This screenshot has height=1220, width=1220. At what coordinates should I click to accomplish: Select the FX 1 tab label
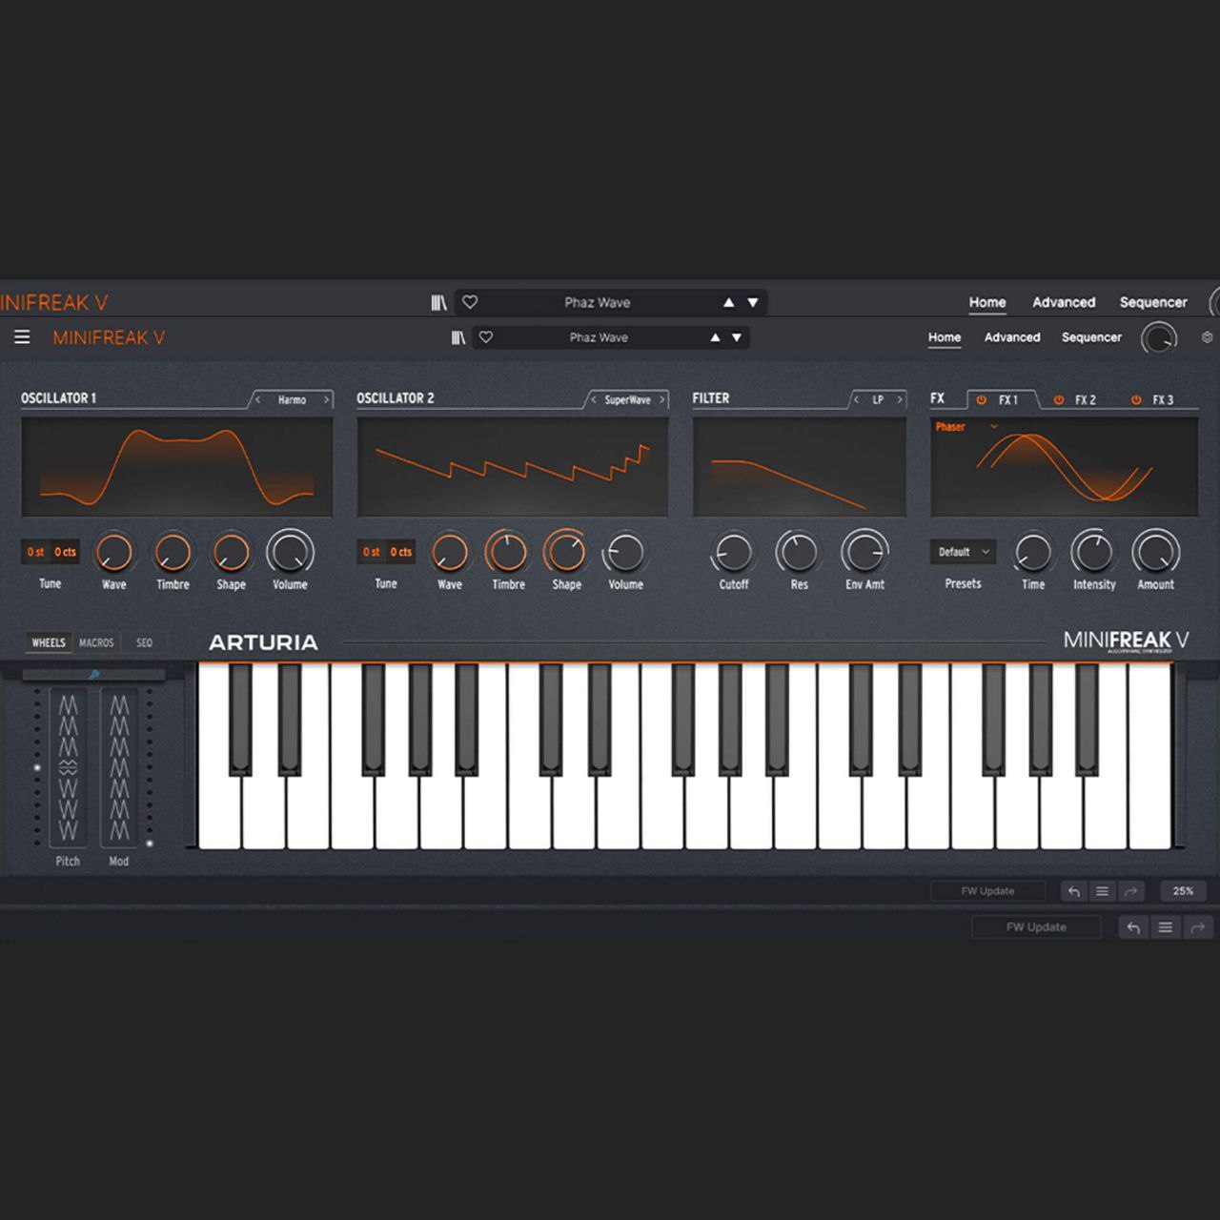pyautogui.click(x=1008, y=400)
